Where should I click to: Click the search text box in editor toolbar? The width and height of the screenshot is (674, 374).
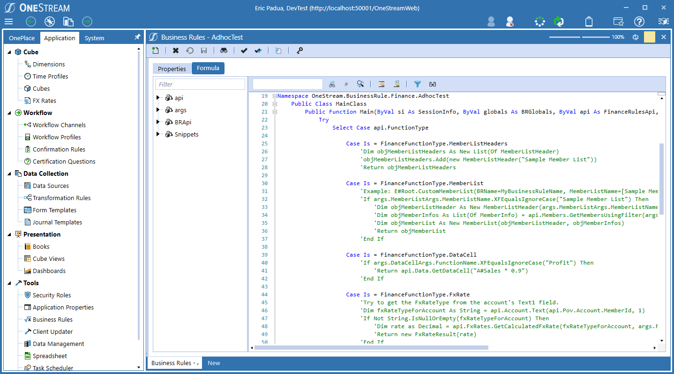(288, 84)
